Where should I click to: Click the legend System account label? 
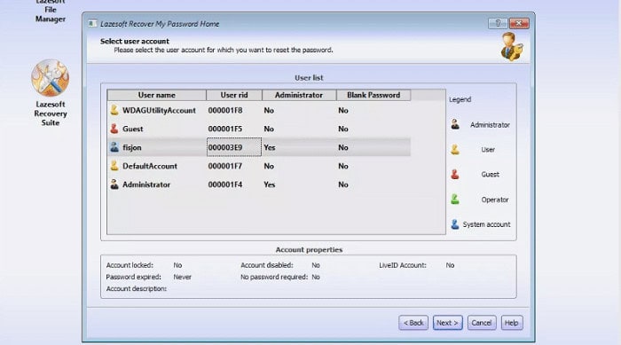[486, 224]
